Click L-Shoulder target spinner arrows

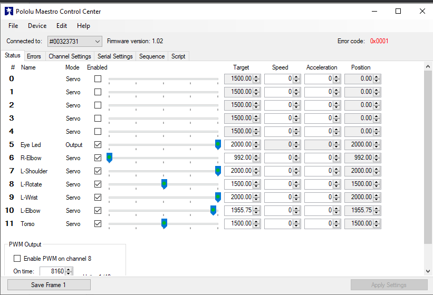[x=256, y=171]
